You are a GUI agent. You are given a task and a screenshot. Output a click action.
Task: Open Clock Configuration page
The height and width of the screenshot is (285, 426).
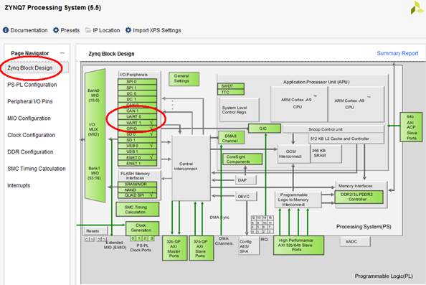point(32,135)
